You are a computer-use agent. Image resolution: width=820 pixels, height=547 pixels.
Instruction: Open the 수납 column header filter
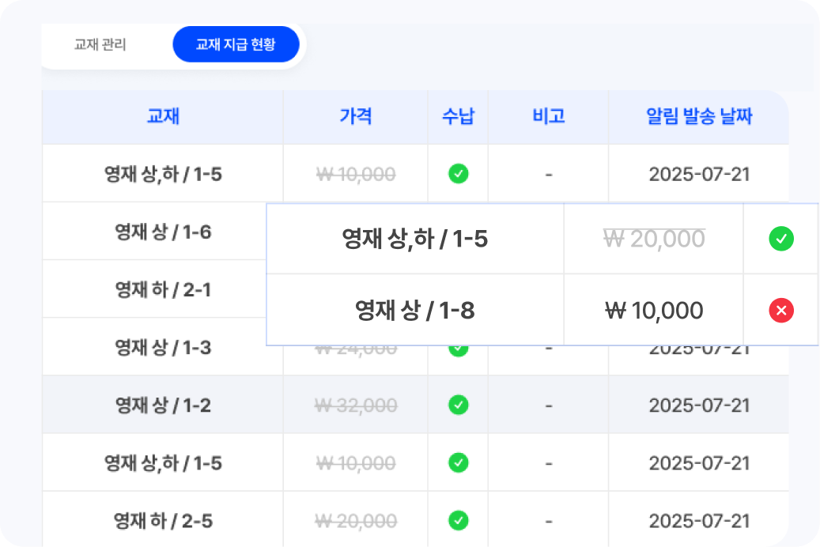[458, 116]
